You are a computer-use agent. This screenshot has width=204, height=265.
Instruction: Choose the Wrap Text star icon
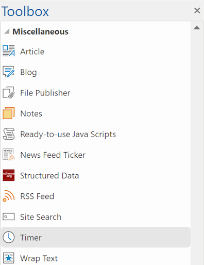pyautogui.click(x=9, y=258)
